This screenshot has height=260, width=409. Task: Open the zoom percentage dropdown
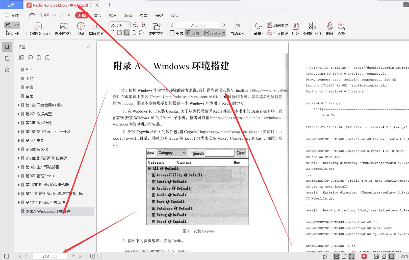point(128,25)
